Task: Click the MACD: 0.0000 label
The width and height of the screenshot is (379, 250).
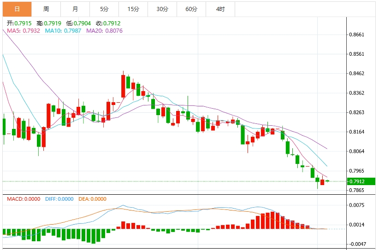Action: (24, 199)
